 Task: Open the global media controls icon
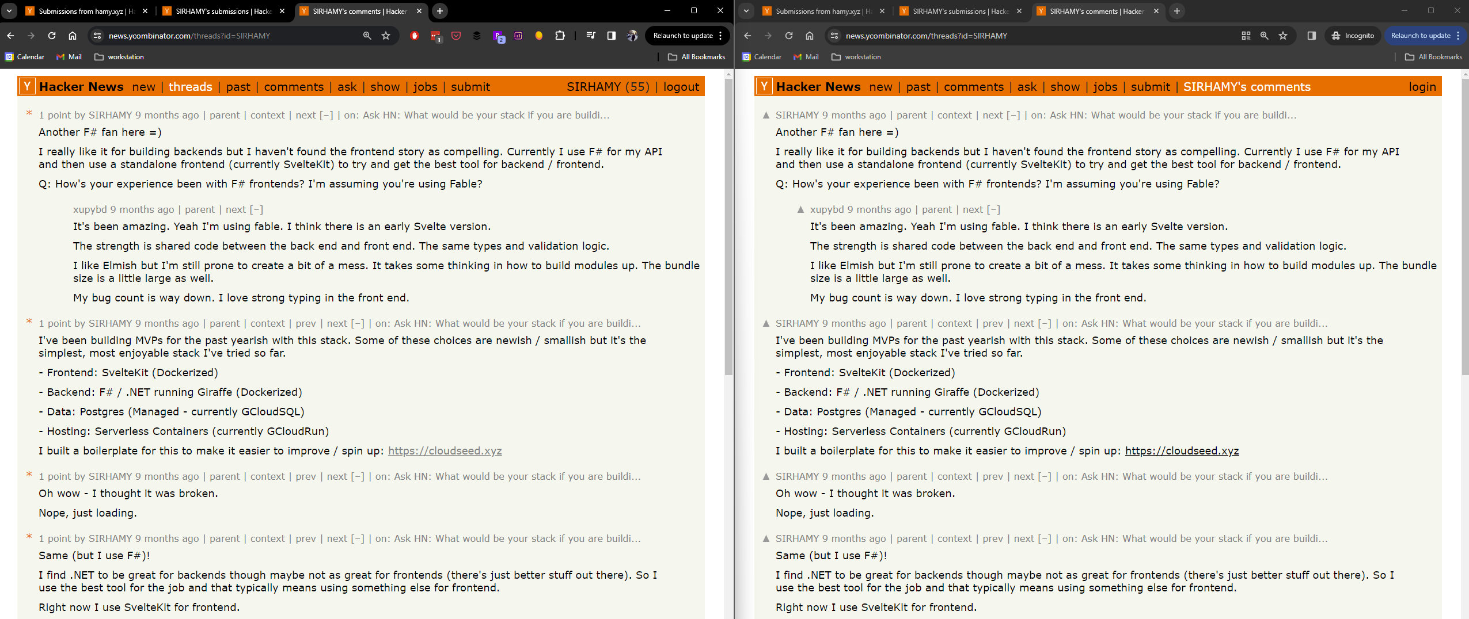590,36
